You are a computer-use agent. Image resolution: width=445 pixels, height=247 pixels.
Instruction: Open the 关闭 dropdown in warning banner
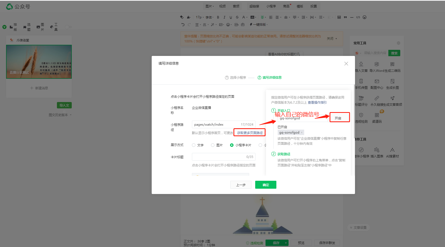pos(332,39)
